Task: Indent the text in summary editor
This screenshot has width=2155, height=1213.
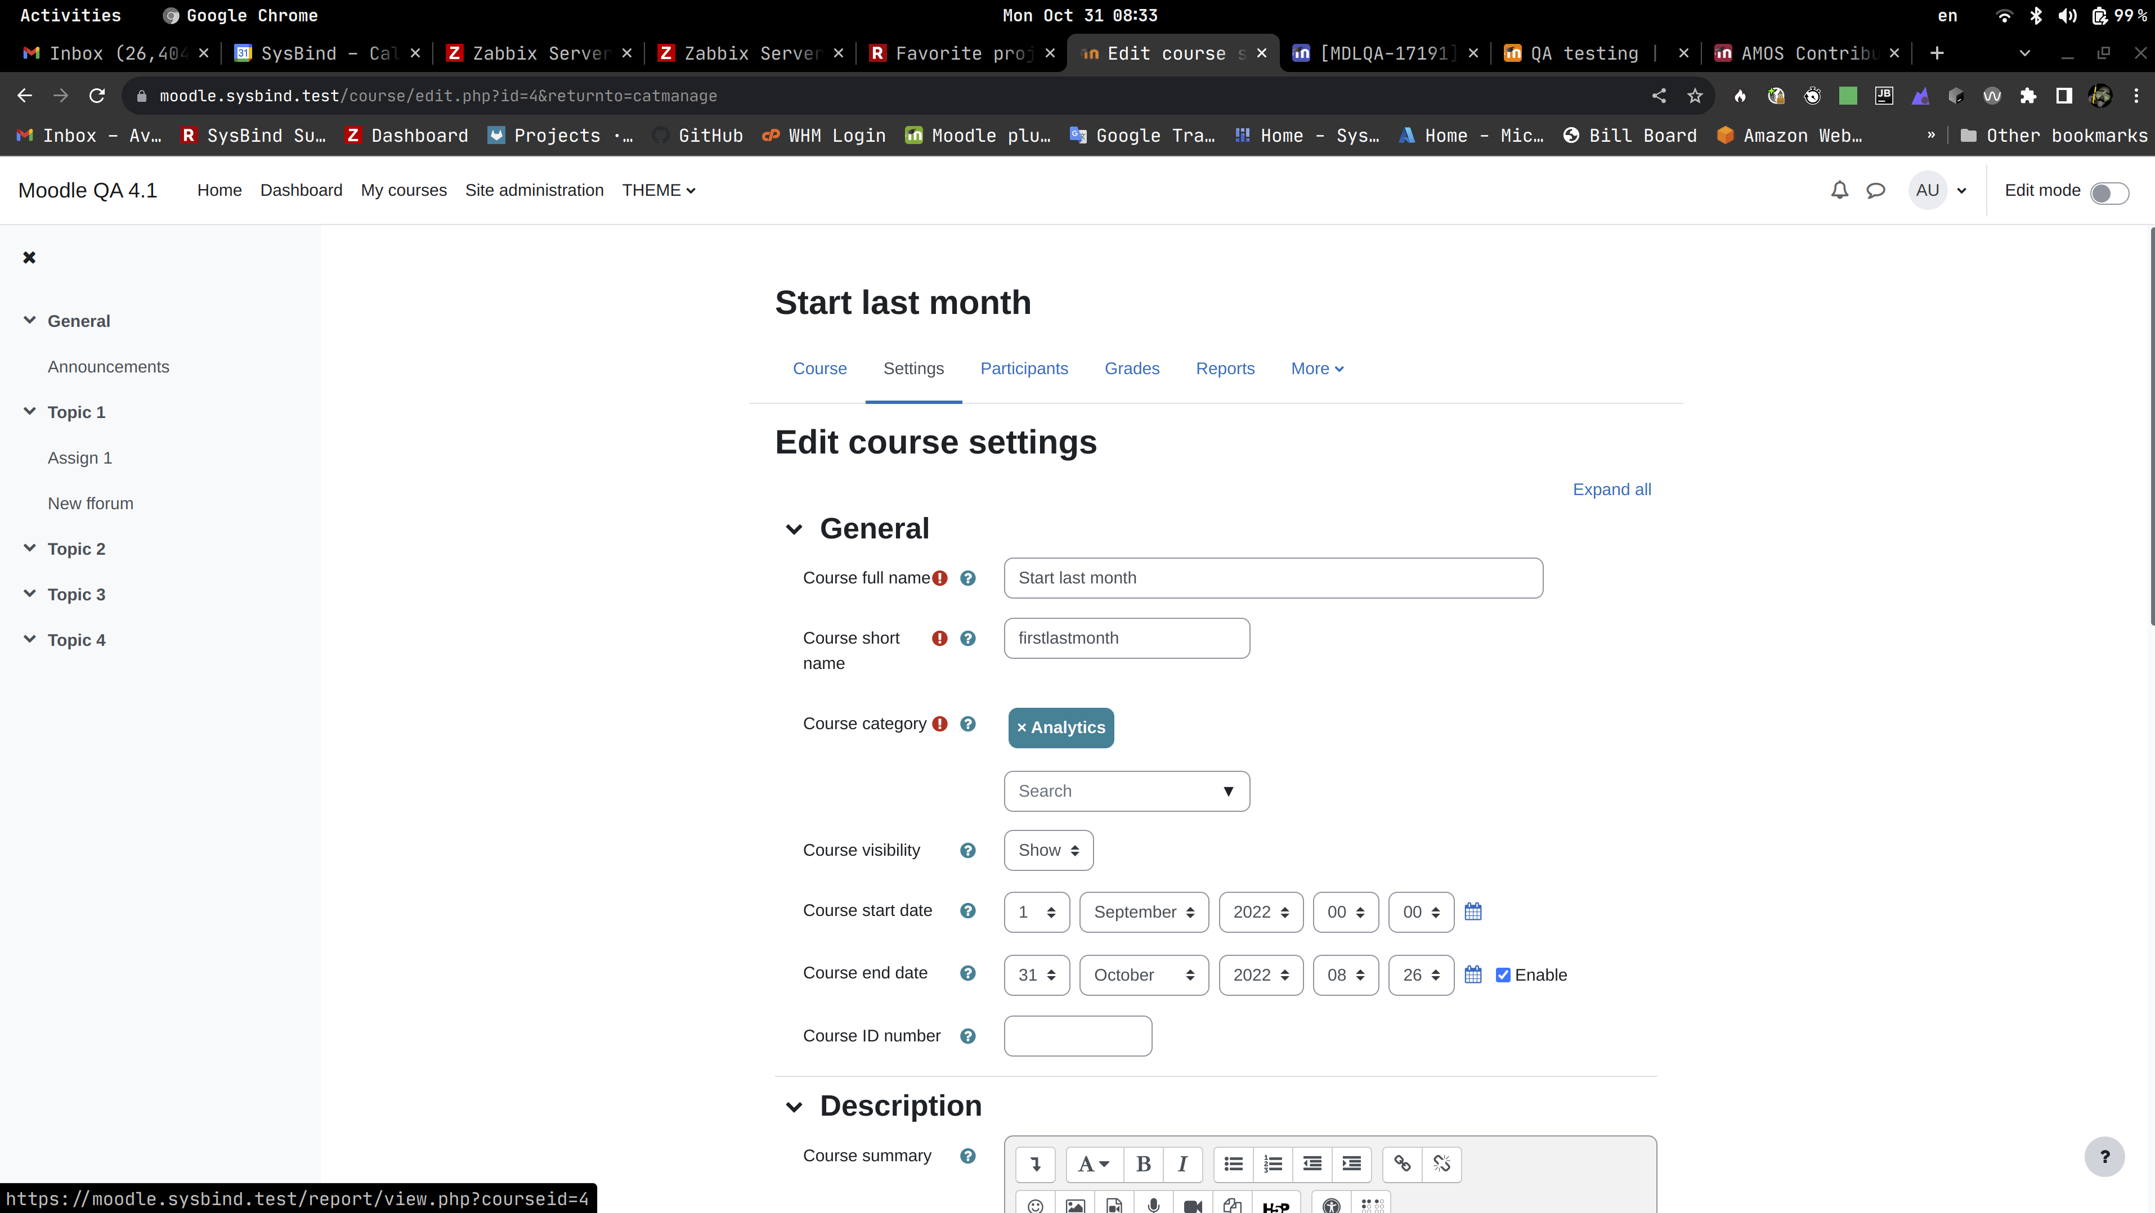Action: [x=1351, y=1163]
